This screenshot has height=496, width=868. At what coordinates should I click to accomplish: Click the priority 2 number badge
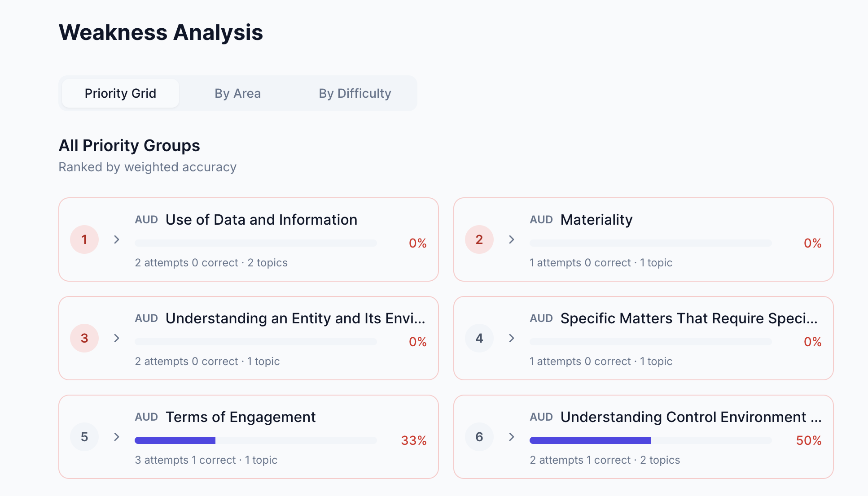(x=479, y=239)
